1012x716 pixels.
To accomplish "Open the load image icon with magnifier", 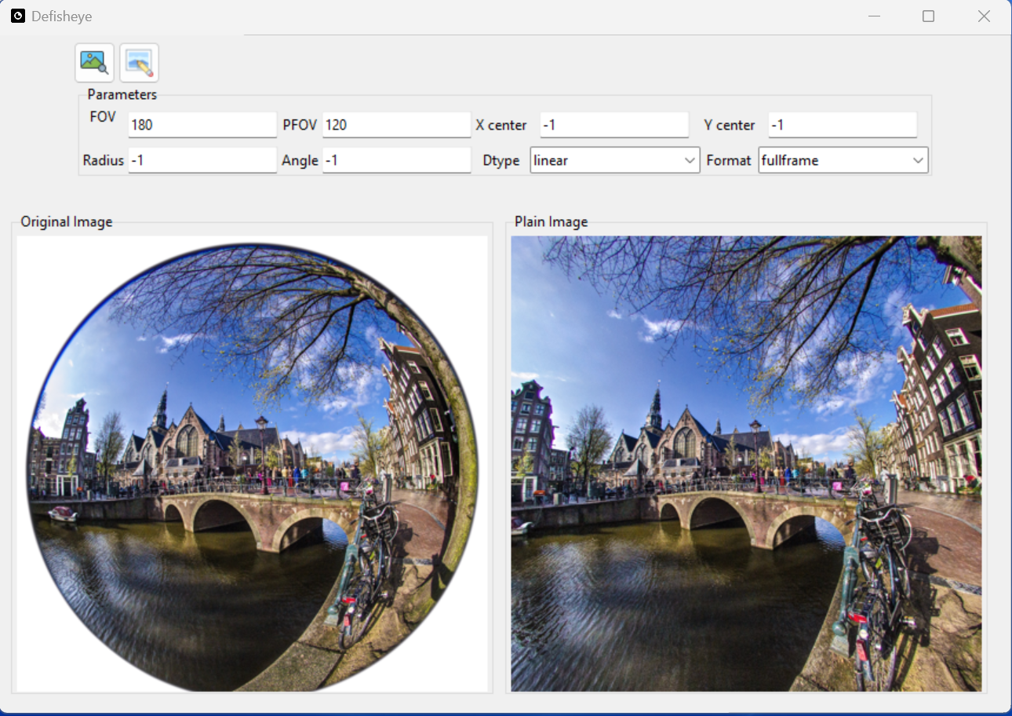I will pyautogui.click(x=94, y=63).
